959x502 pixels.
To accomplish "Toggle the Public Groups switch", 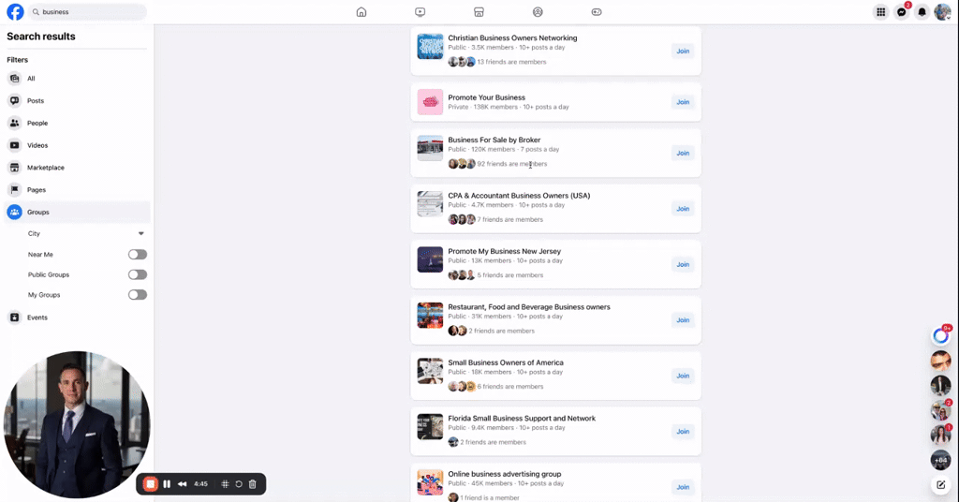I will 138,274.
